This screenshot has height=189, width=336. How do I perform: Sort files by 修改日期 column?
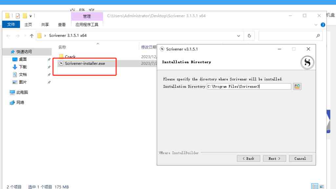(x=149, y=47)
